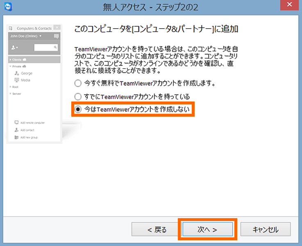Image resolution: width=302 pixels, height=246 pixels.
Task: Click the 無人アクセス - ステップ2の2 title text
Action: [151, 7]
